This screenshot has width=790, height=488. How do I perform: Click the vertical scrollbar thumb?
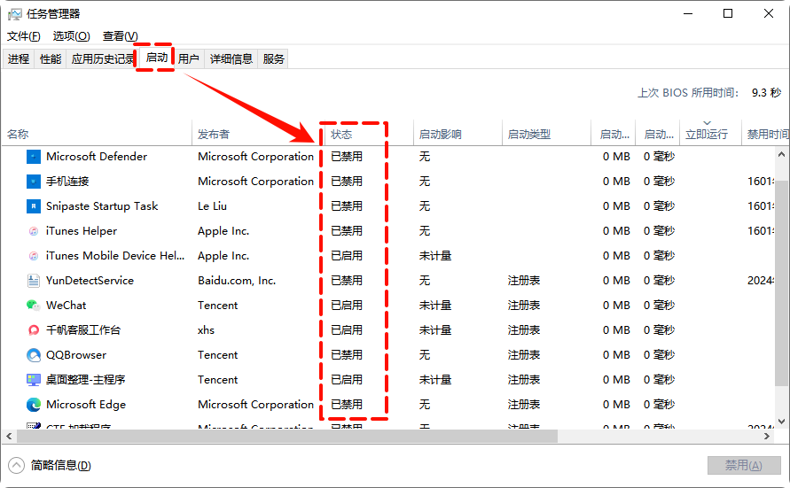tap(781, 283)
